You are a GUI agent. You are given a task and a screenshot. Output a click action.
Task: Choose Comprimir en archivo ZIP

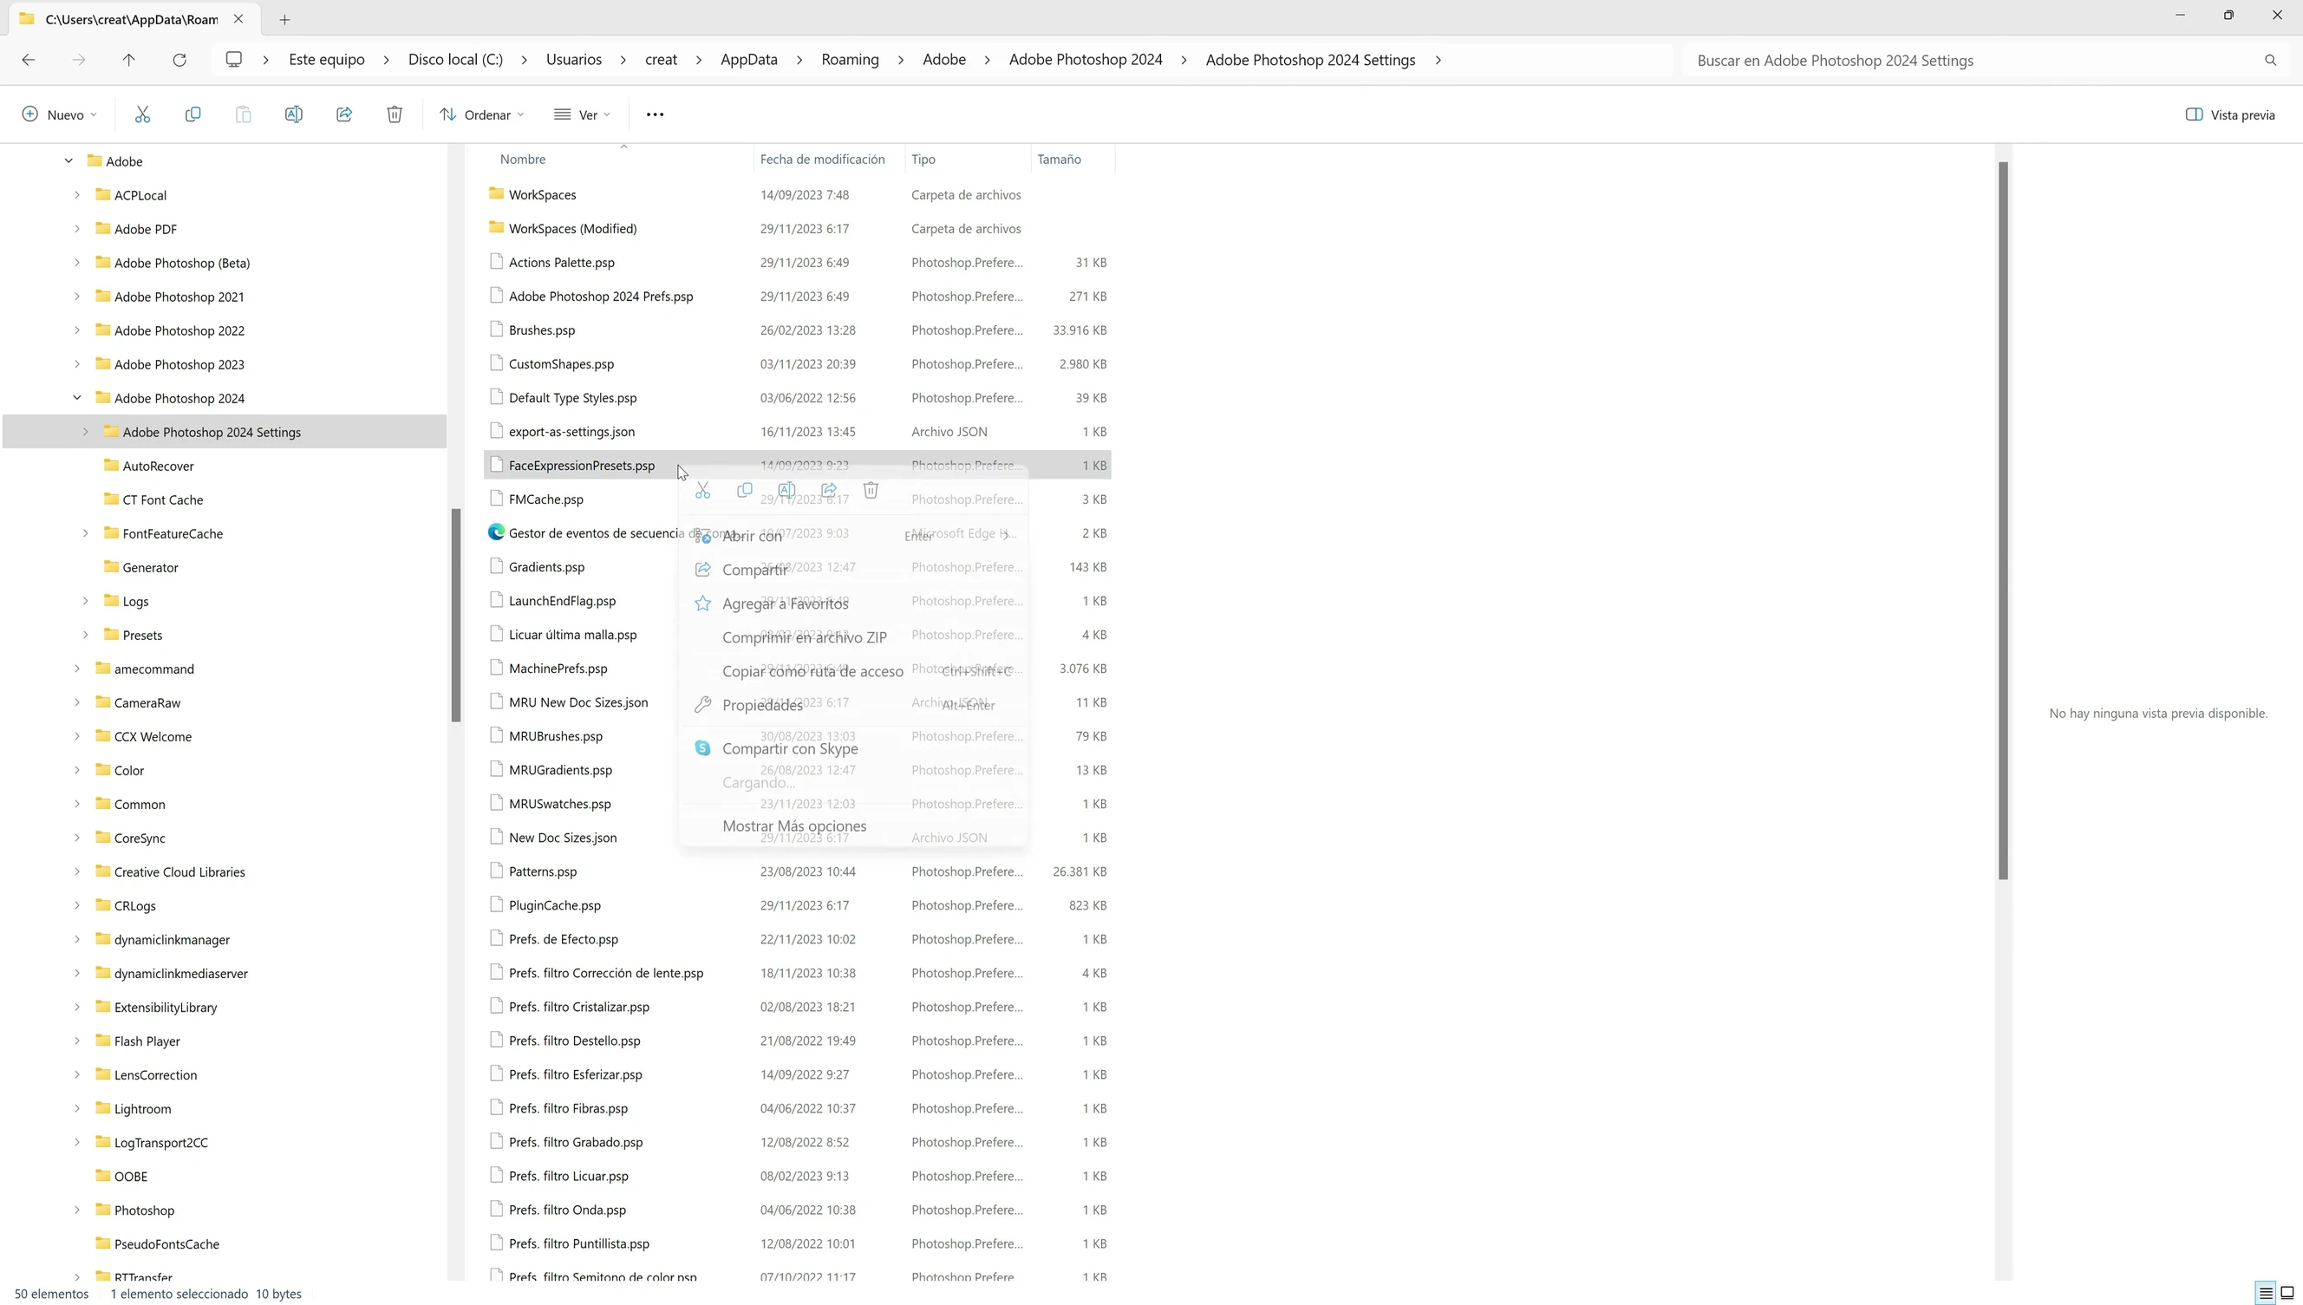pyautogui.click(x=853, y=637)
